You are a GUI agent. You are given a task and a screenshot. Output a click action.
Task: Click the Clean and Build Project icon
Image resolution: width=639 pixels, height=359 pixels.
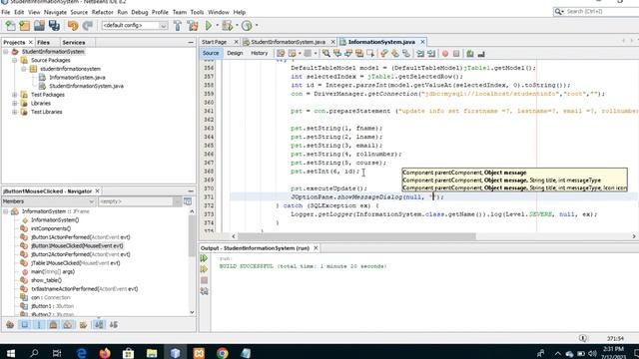pyautogui.click(x=193, y=26)
